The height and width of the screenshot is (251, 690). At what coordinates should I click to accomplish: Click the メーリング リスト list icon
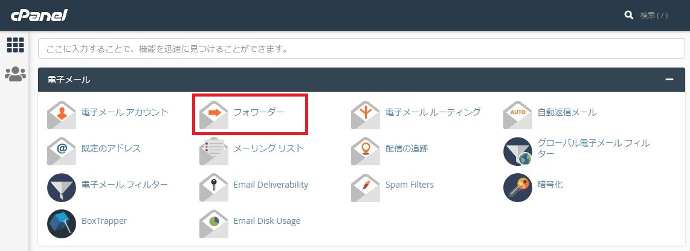click(x=214, y=151)
